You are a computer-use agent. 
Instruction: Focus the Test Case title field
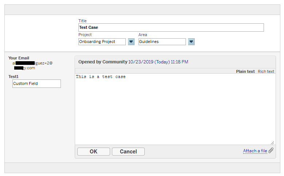coord(171,27)
